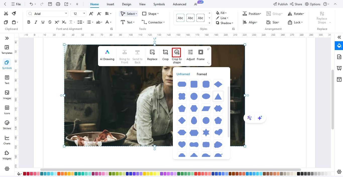Screen dimensions: 343x177
Task: Click the Crop tool
Action: (165, 55)
